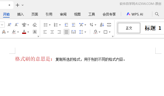Open the 视图 tab
This screenshot has width=164, height=96.
pyautogui.click(x=77, y=14)
